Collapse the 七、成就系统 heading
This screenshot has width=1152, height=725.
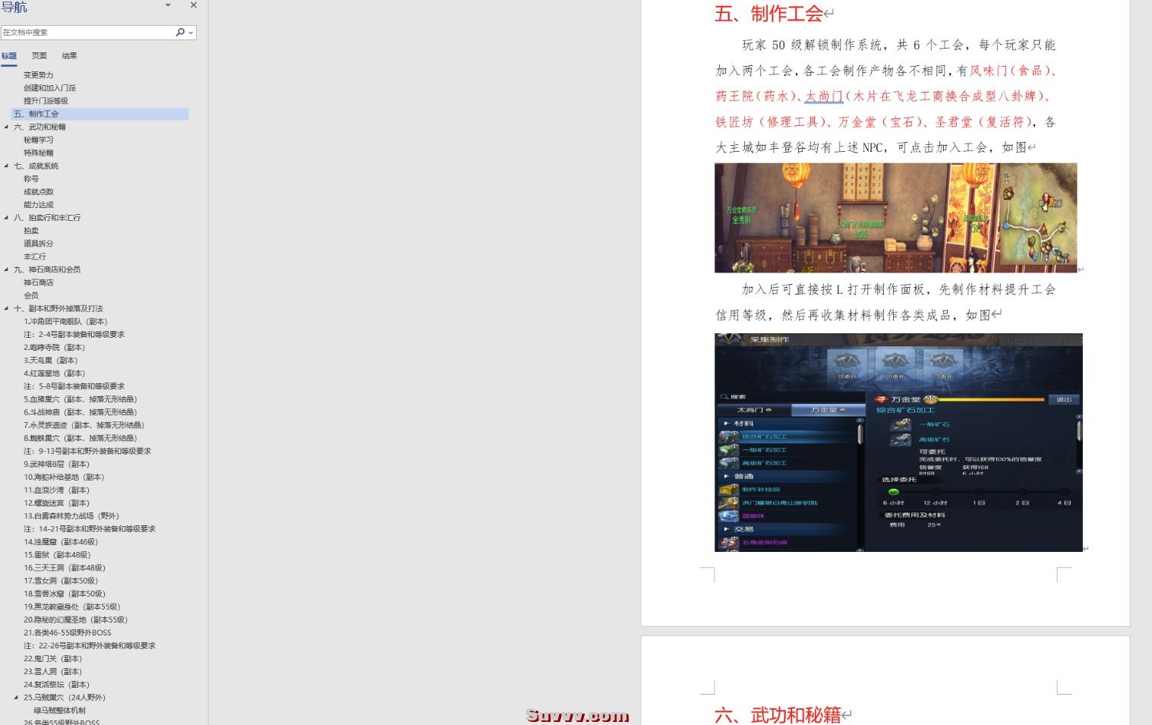(7, 165)
